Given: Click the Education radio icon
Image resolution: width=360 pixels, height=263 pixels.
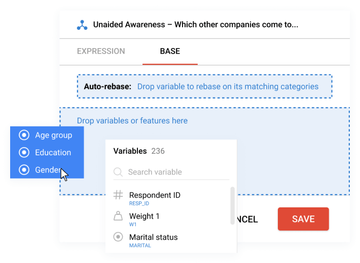Looking at the screenshot, I should tap(24, 152).
